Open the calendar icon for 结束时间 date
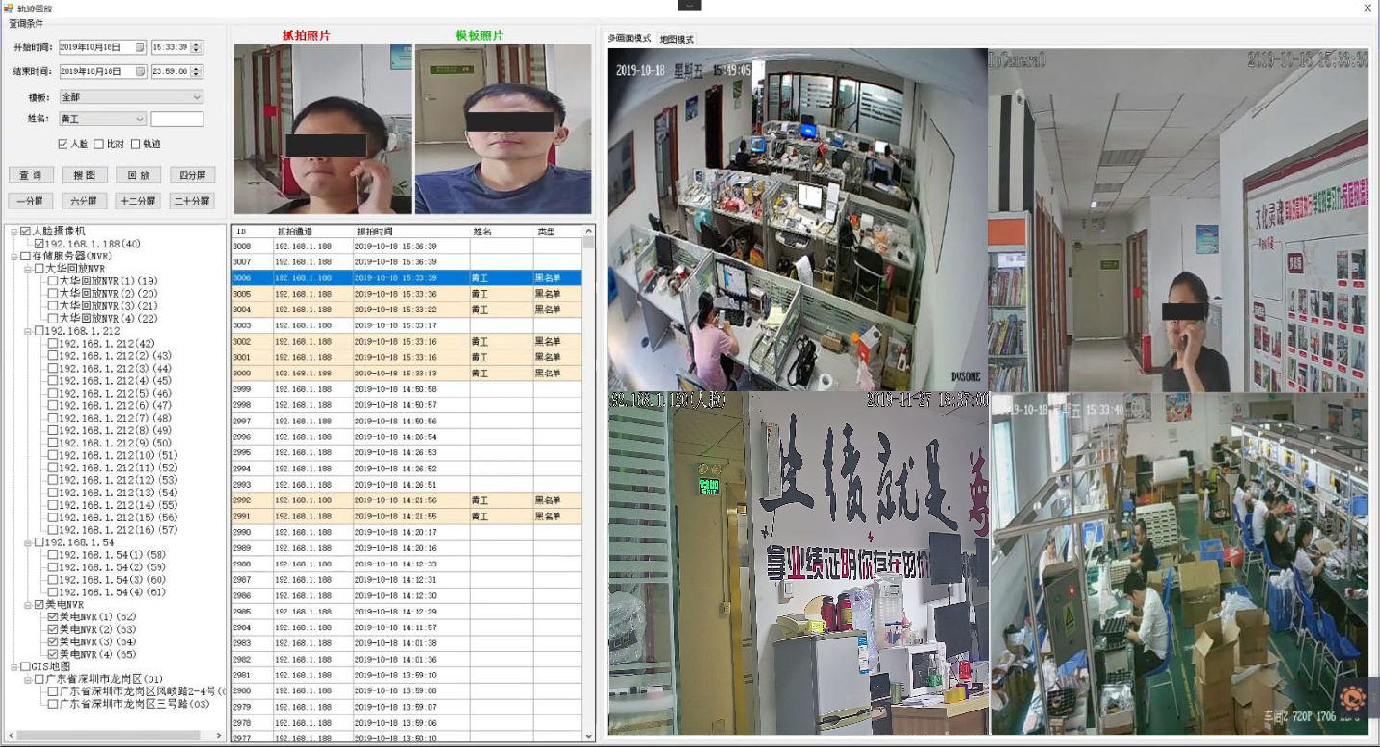This screenshot has width=1380, height=747. (140, 71)
